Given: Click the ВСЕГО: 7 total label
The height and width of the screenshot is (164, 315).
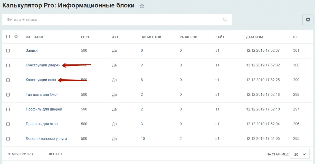Looking at the screenshot, I should click(x=56, y=154).
